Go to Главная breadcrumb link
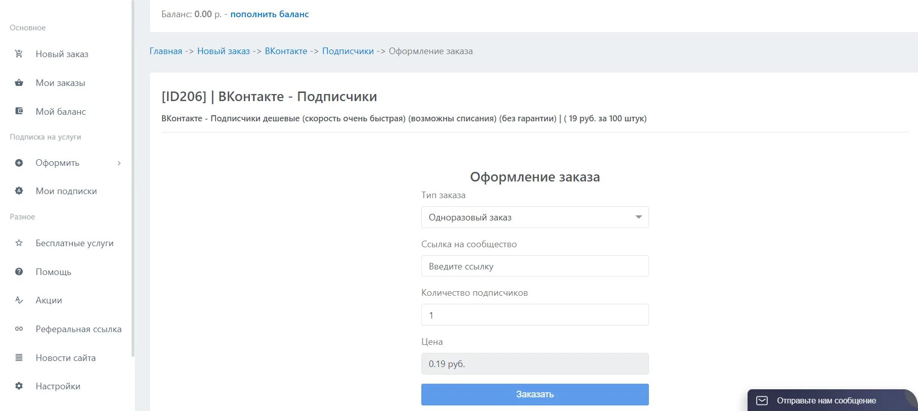Viewport: 918px width, 411px height. [x=165, y=51]
